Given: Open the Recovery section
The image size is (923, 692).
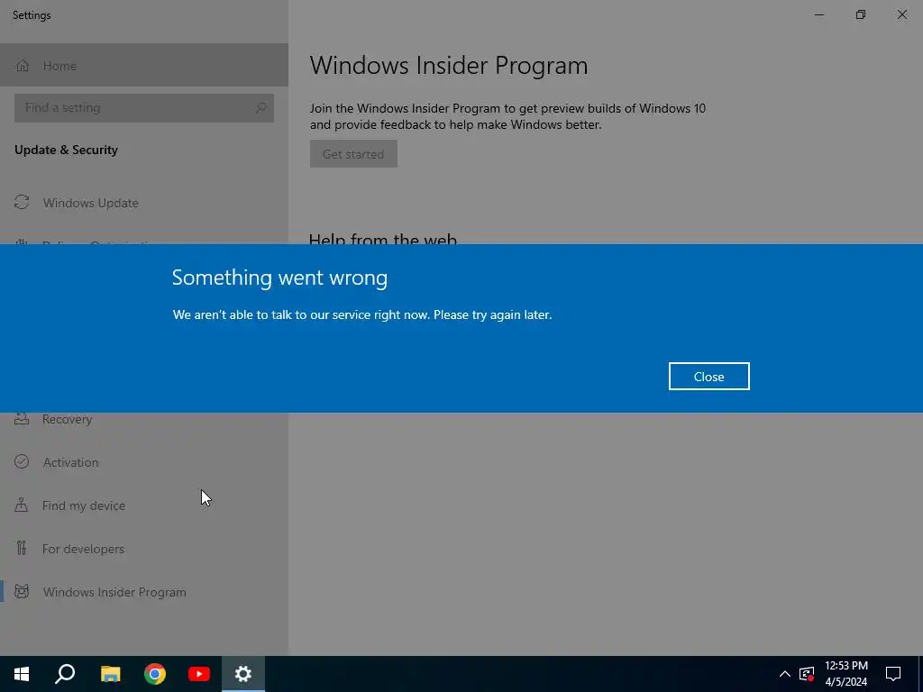Looking at the screenshot, I should point(144,420).
